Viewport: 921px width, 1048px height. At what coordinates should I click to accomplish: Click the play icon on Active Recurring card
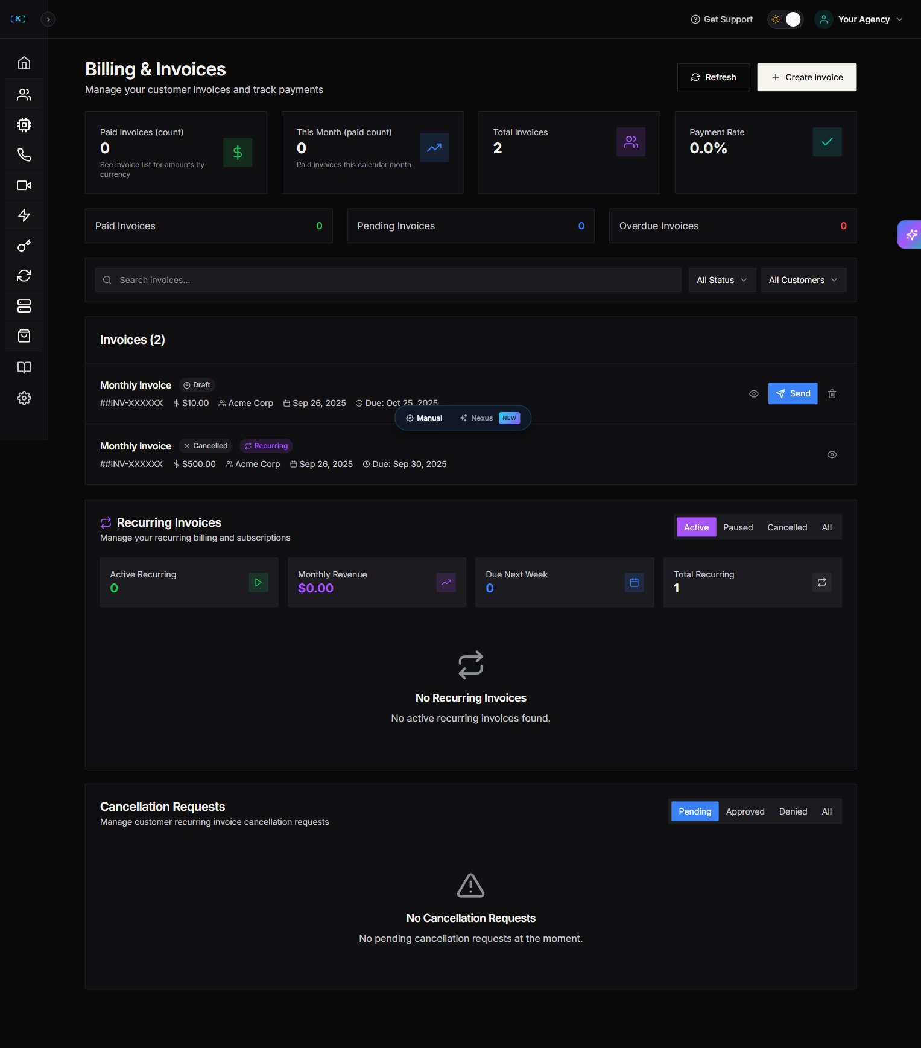[258, 582]
